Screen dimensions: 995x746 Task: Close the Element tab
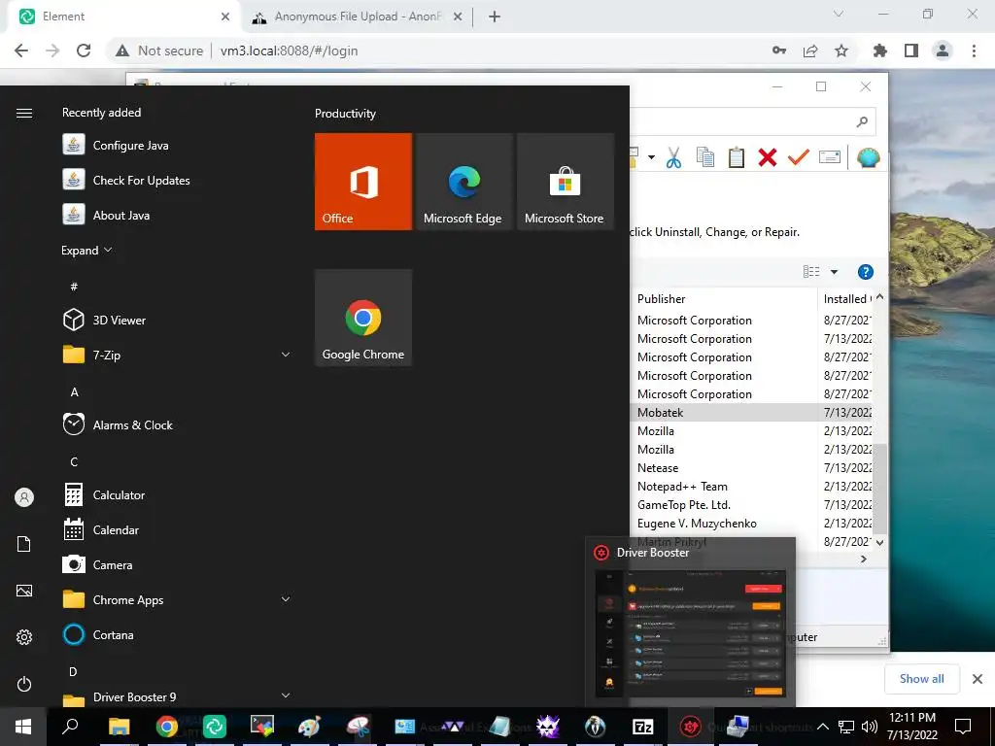click(x=225, y=17)
